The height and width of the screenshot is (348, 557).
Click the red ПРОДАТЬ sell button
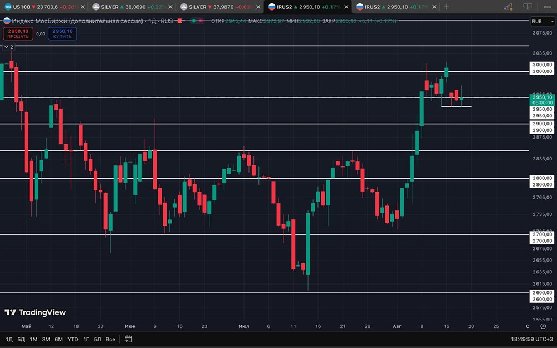18,34
